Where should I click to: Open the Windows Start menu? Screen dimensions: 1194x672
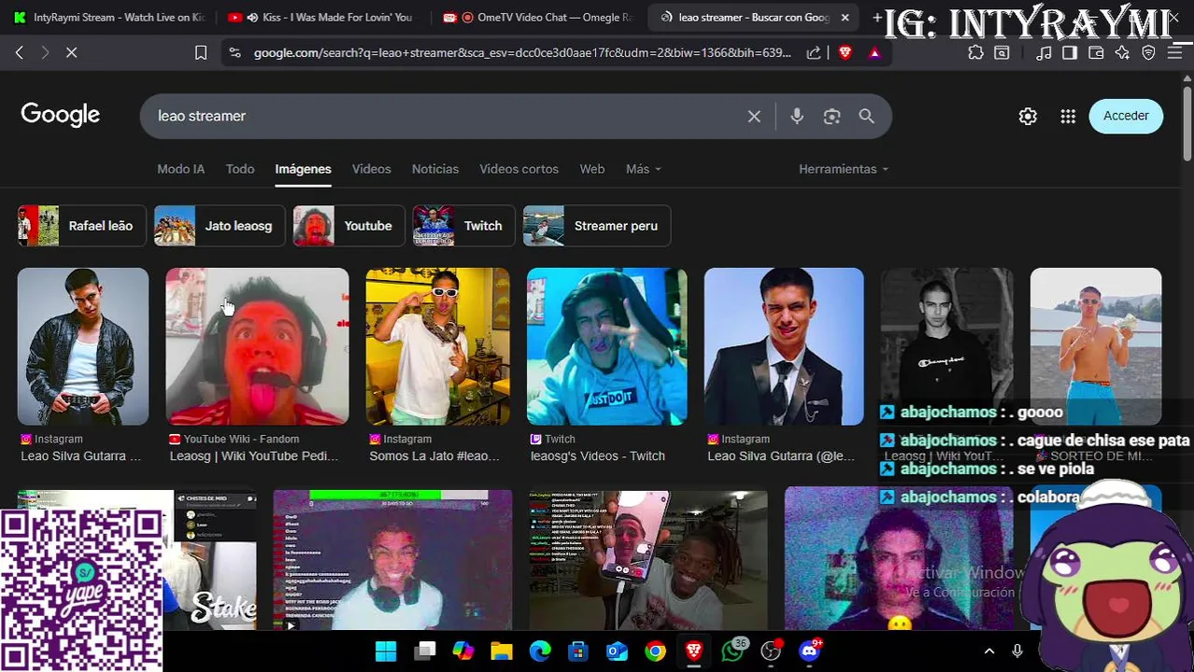click(x=386, y=651)
